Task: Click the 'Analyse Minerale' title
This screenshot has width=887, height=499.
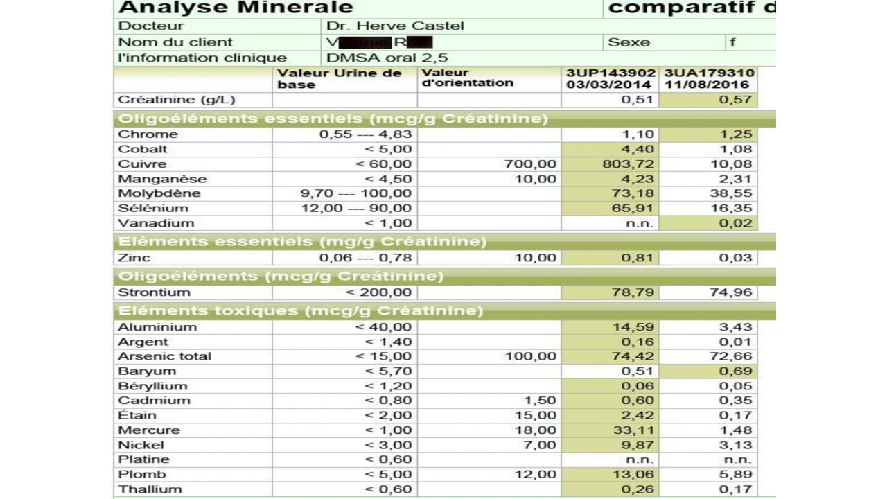Action: [236, 8]
